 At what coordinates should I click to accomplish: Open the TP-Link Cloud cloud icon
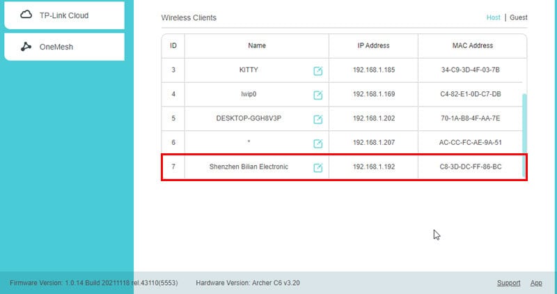point(26,15)
